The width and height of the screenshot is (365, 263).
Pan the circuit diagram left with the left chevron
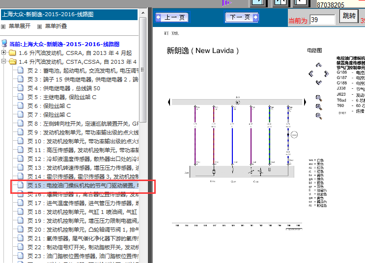pos(311,74)
